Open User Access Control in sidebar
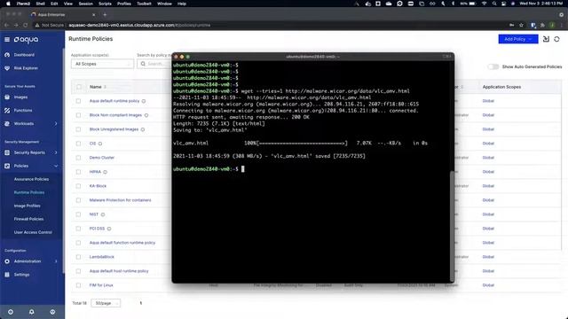The height and width of the screenshot is (319, 568). (33, 232)
